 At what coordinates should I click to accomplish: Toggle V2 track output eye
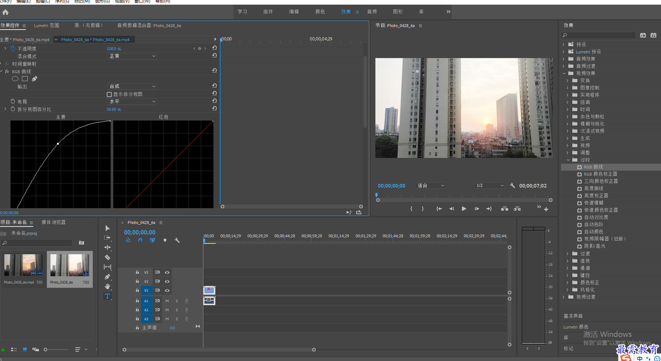(x=167, y=281)
